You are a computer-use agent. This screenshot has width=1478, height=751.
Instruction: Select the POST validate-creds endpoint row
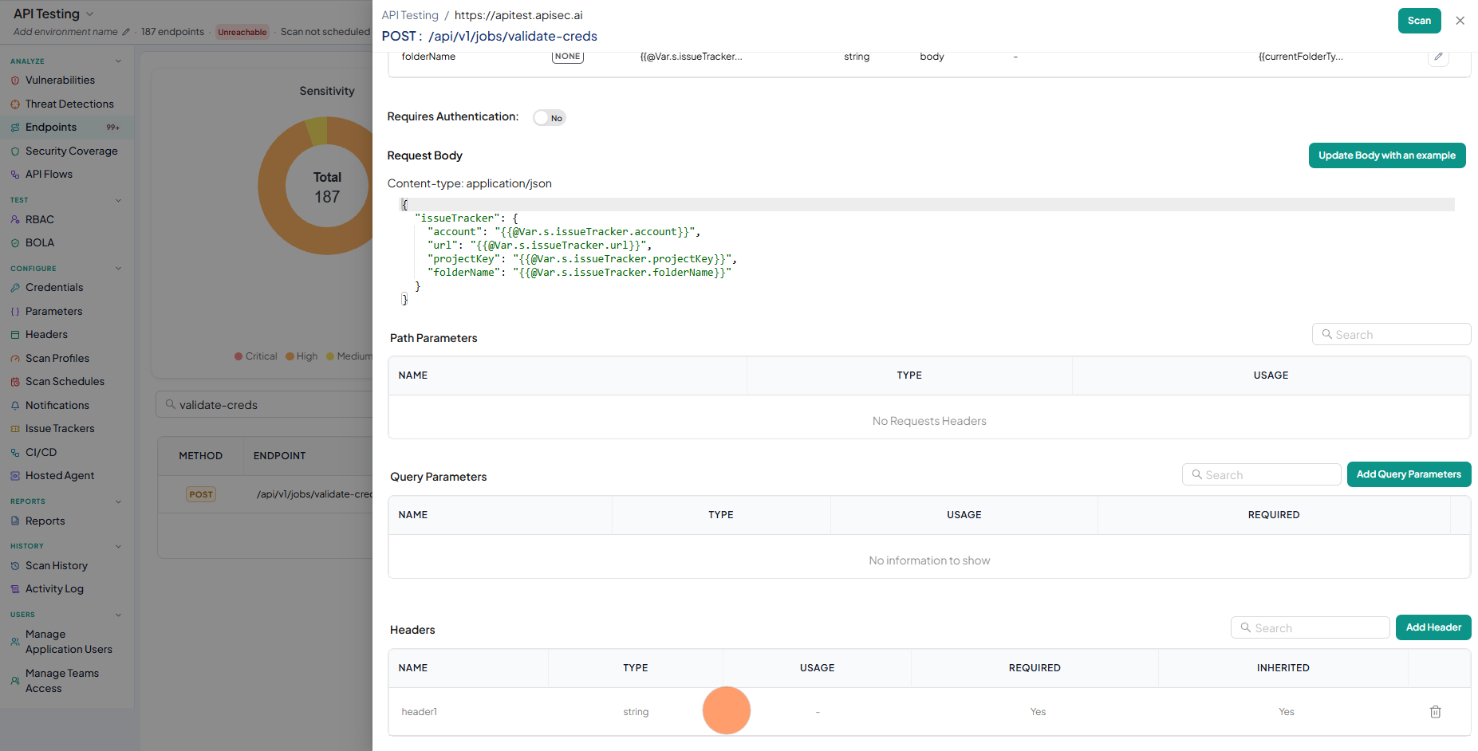(266, 494)
